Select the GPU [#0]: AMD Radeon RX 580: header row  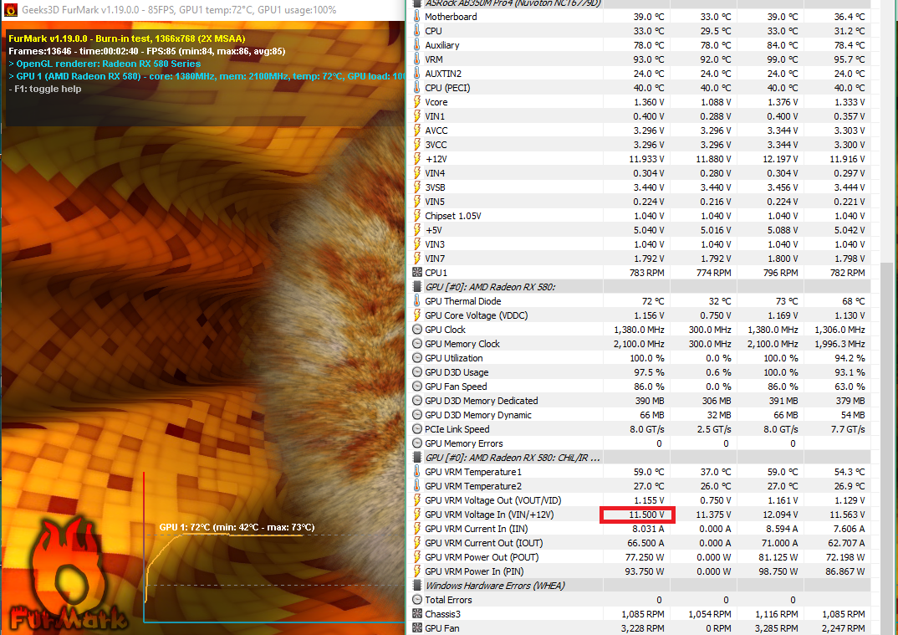coord(640,287)
